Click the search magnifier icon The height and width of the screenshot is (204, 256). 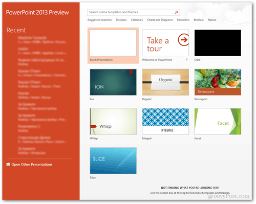tap(177, 12)
